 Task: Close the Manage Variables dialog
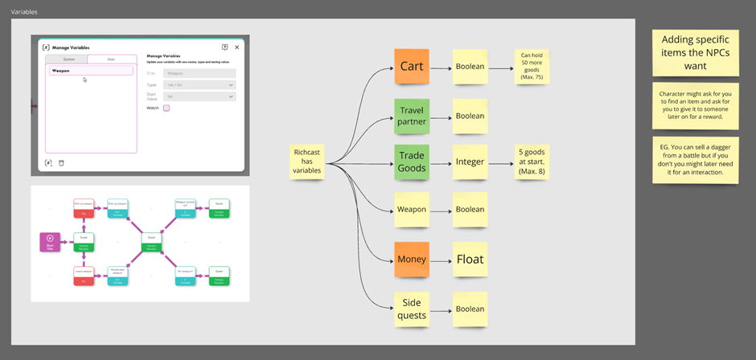236,47
